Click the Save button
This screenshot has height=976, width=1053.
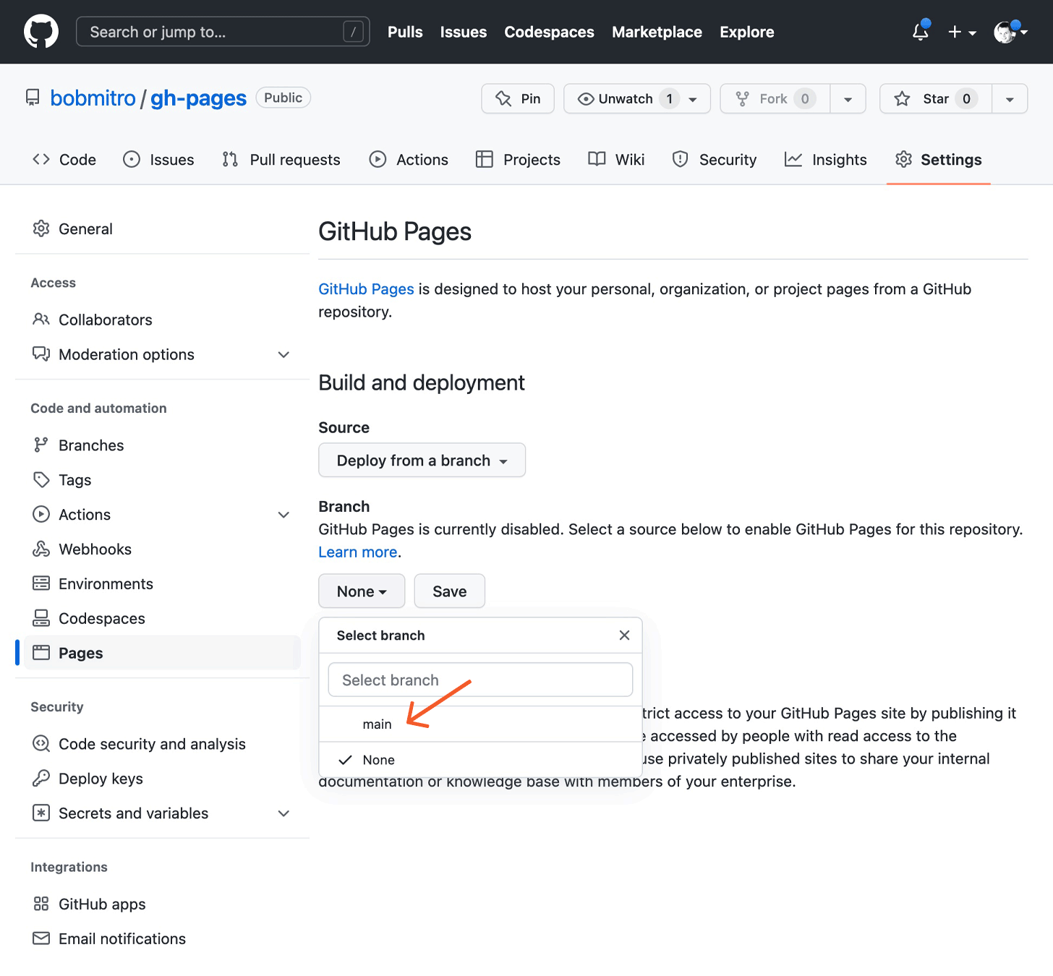pyautogui.click(x=449, y=591)
